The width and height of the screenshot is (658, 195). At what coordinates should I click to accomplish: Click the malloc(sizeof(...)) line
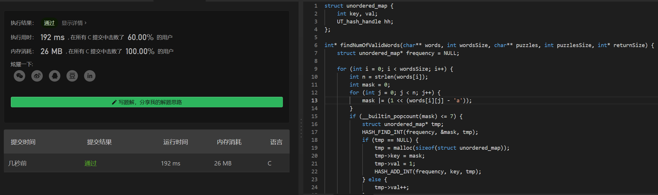pyautogui.click(x=442, y=148)
